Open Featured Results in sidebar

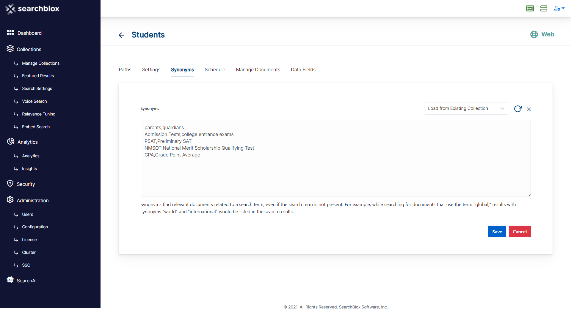(x=38, y=76)
